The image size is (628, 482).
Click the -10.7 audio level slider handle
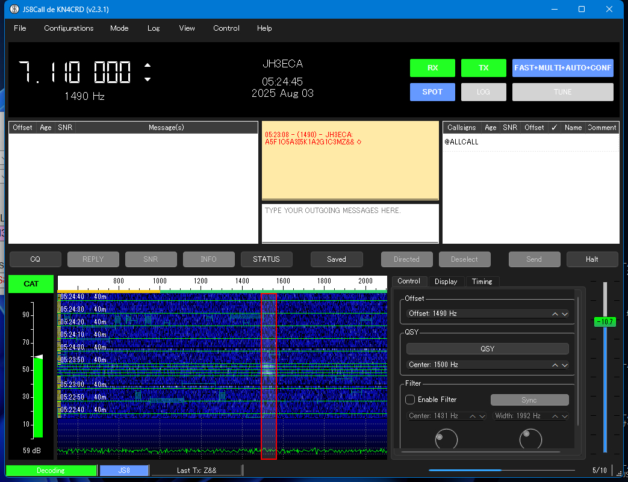click(x=605, y=322)
